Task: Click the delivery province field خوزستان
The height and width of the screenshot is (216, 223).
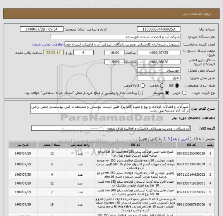Action: click(159, 71)
